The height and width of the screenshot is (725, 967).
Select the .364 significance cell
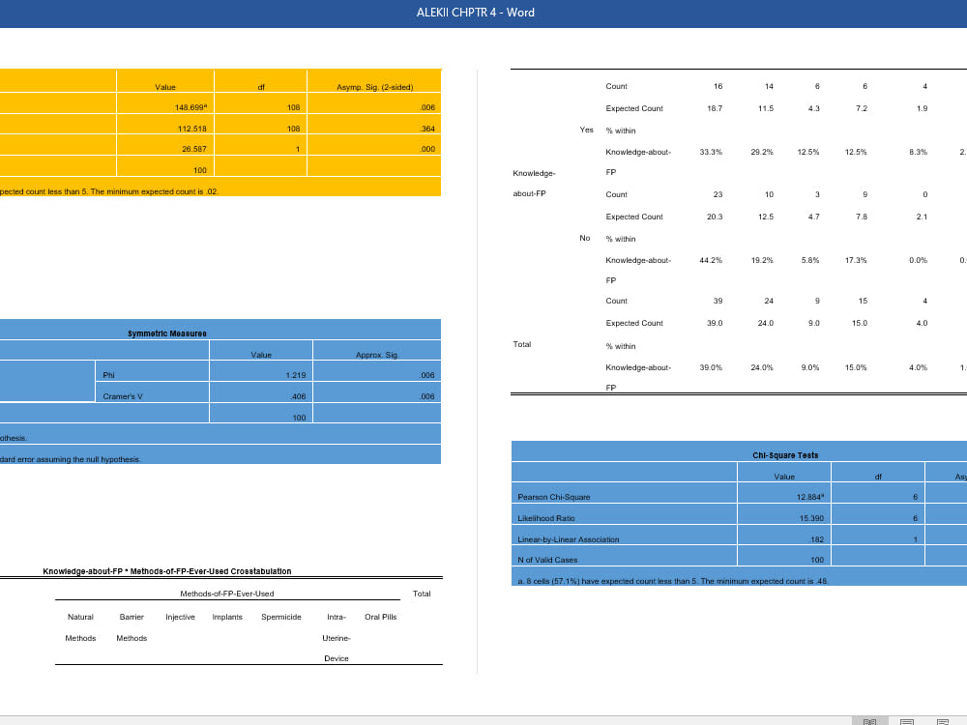click(x=427, y=129)
